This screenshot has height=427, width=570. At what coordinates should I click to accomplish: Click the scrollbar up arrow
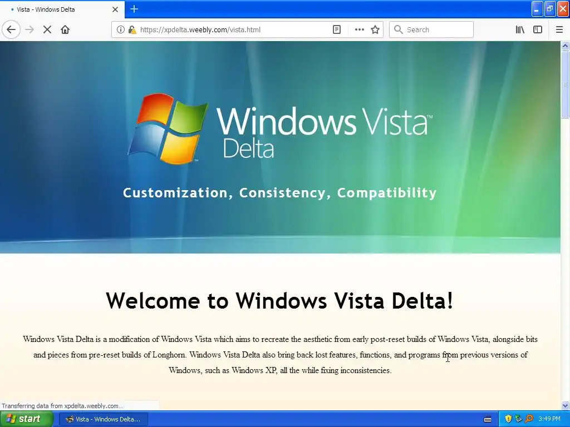pyautogui.click(x=565, y=46)
